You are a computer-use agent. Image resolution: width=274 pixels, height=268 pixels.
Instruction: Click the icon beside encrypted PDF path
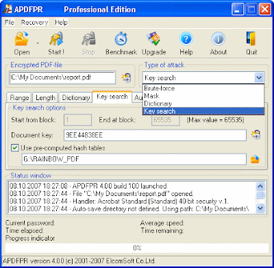(x=126, y=78)
